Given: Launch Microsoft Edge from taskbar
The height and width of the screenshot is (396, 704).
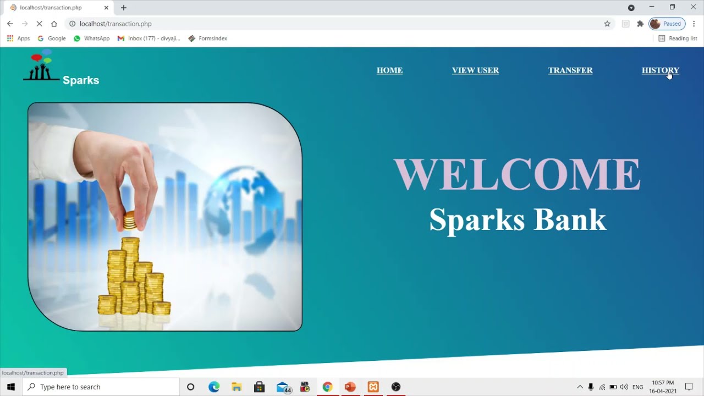Looking at the screenshot, I should [x=214, y=387].
